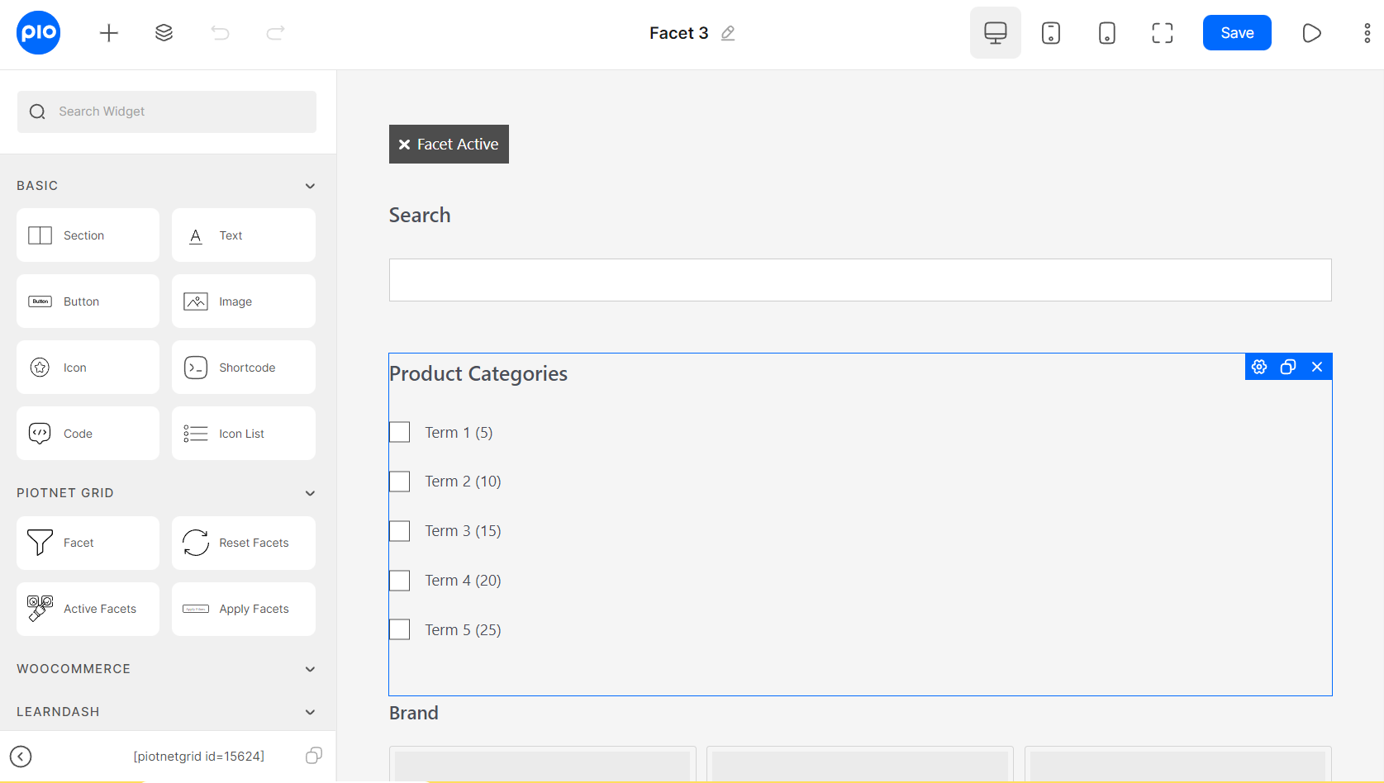This screenshot has height=783, width=1384.
Task: Open the three-dot options menu
Action: pyautogui.click(x=1367, y=33)
